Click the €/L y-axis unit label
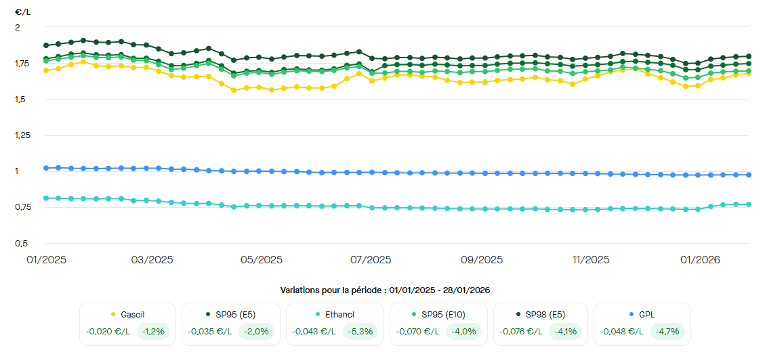The width and height of the screenshot is (765, 352). coord(22,12)
